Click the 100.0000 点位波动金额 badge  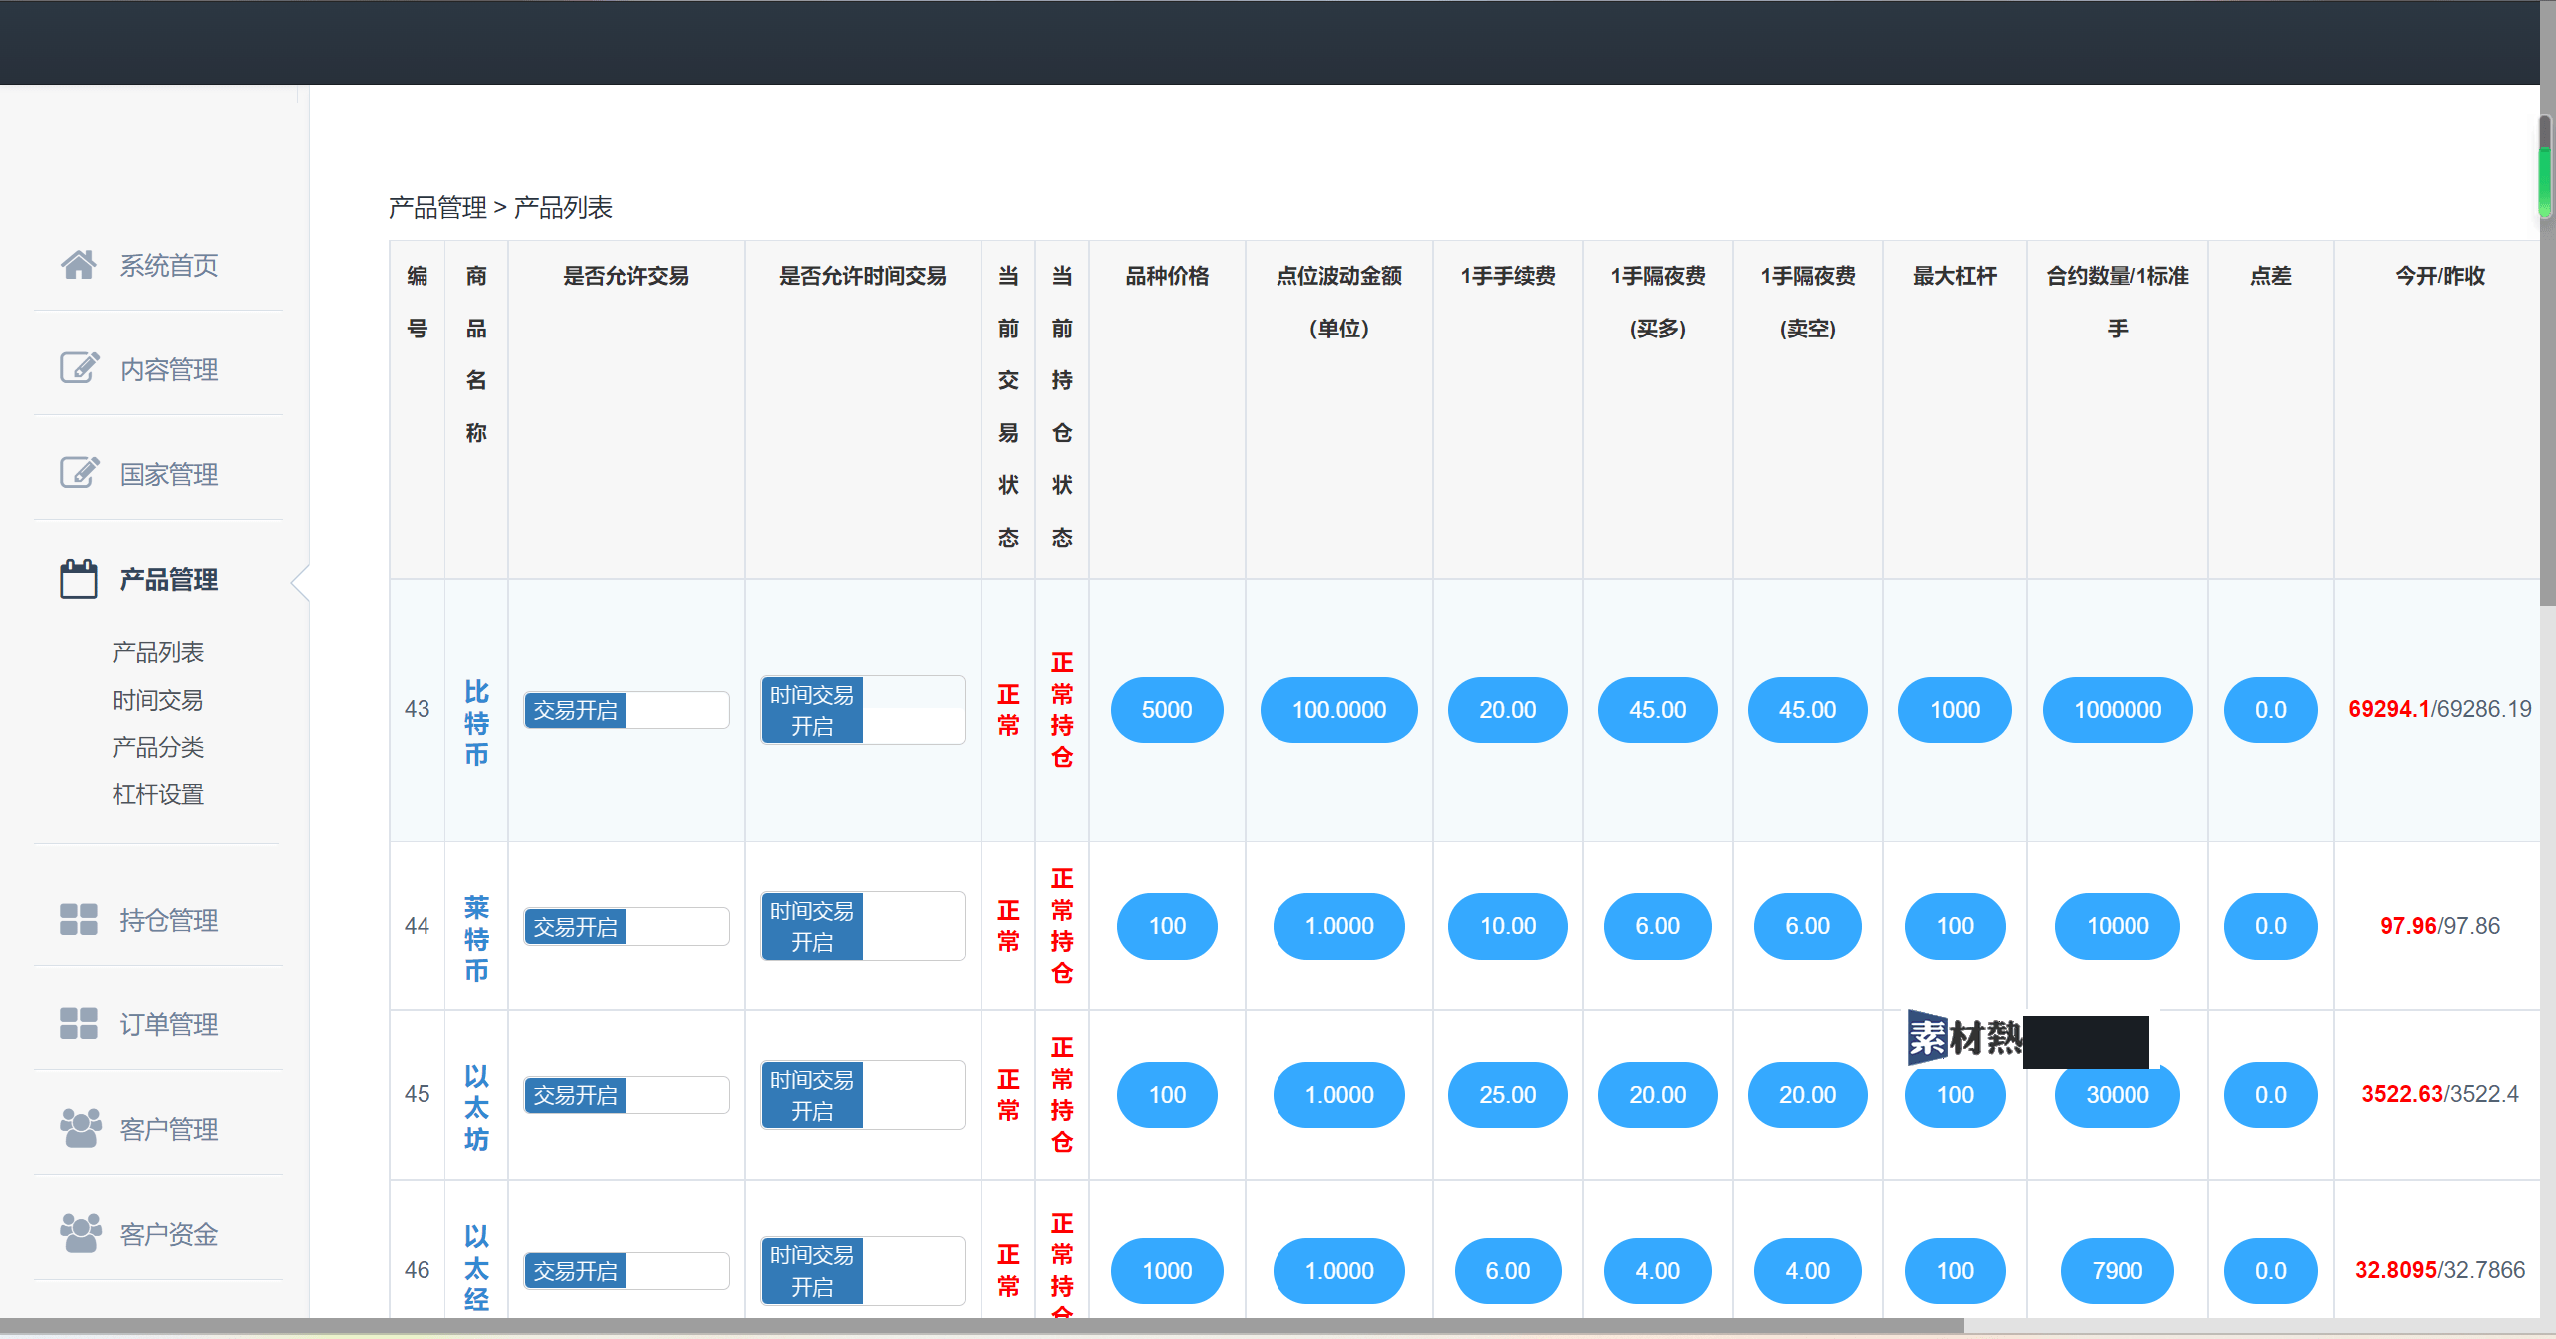click(x=1339, y=710)
